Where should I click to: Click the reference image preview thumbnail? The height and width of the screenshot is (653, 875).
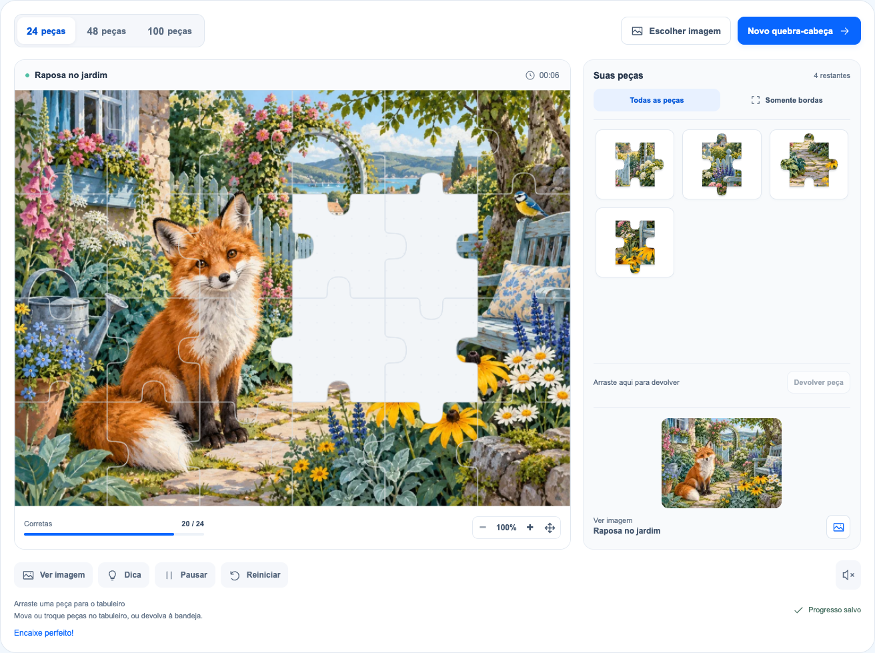pyautogui.click(x=722, y=463)
